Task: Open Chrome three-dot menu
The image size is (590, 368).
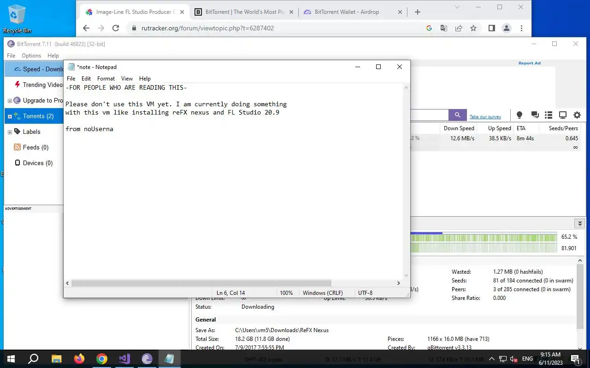Action: pyautogui.click(x=521, y=28)
